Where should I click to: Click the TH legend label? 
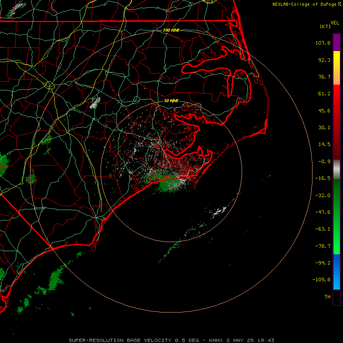[327, 297]
